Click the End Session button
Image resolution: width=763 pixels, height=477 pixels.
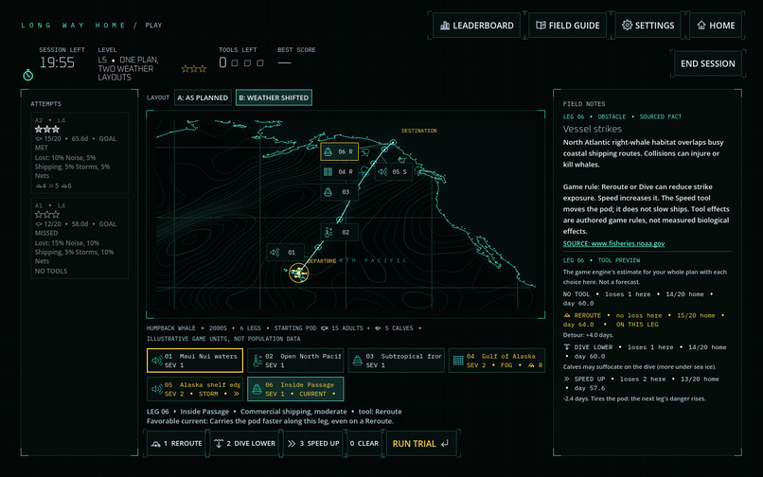tap(707, 63)
